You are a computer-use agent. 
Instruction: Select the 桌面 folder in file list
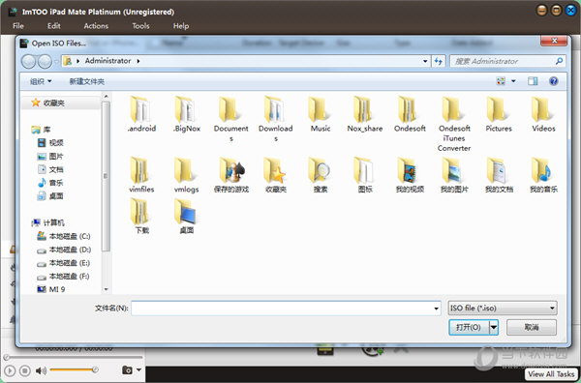(186, 216)
